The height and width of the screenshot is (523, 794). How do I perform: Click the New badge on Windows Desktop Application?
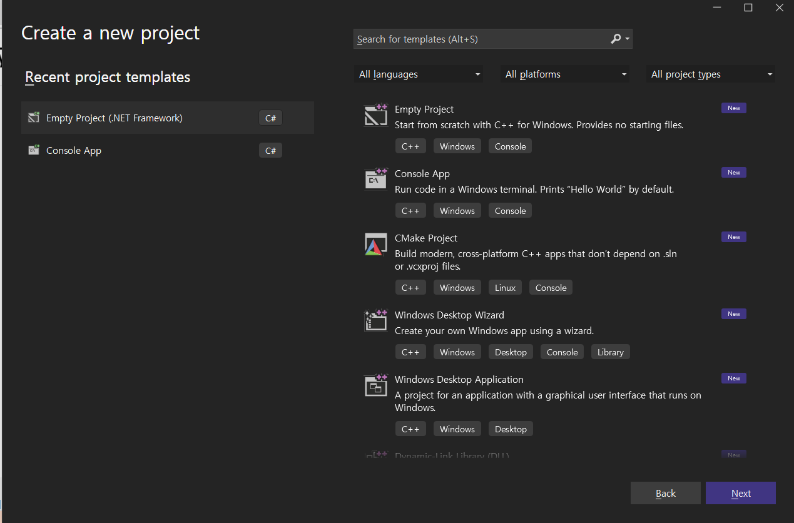pos(734,378)
